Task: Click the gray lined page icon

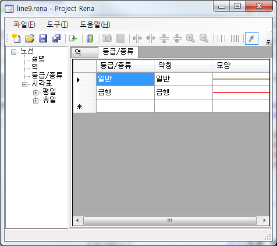Action: tap(120, 38)
